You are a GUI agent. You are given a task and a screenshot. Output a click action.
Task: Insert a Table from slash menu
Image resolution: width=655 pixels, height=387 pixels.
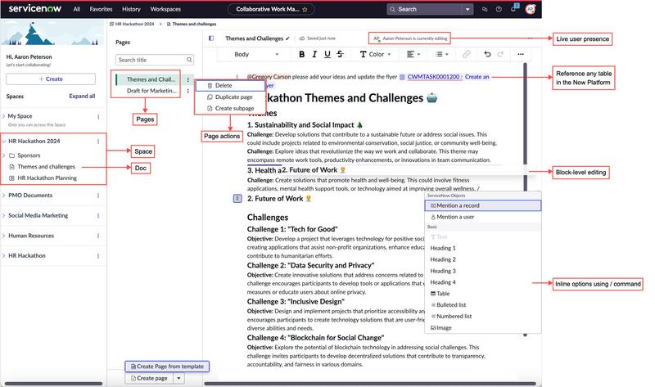click(483, 294)
